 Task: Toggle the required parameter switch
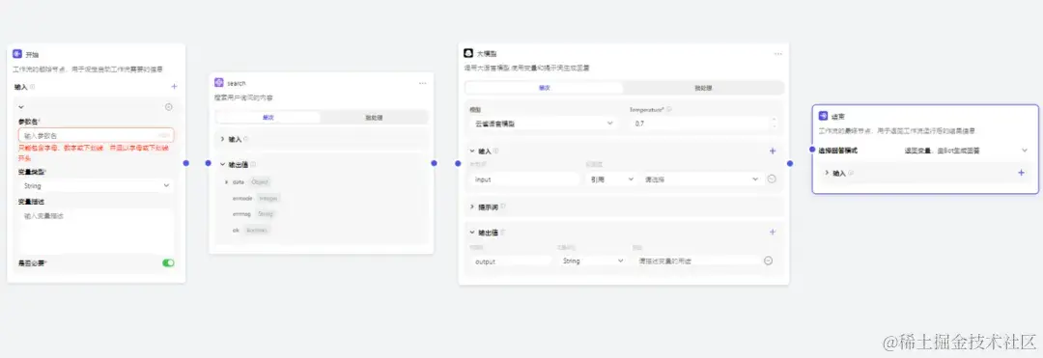click(x=168, y=263)
